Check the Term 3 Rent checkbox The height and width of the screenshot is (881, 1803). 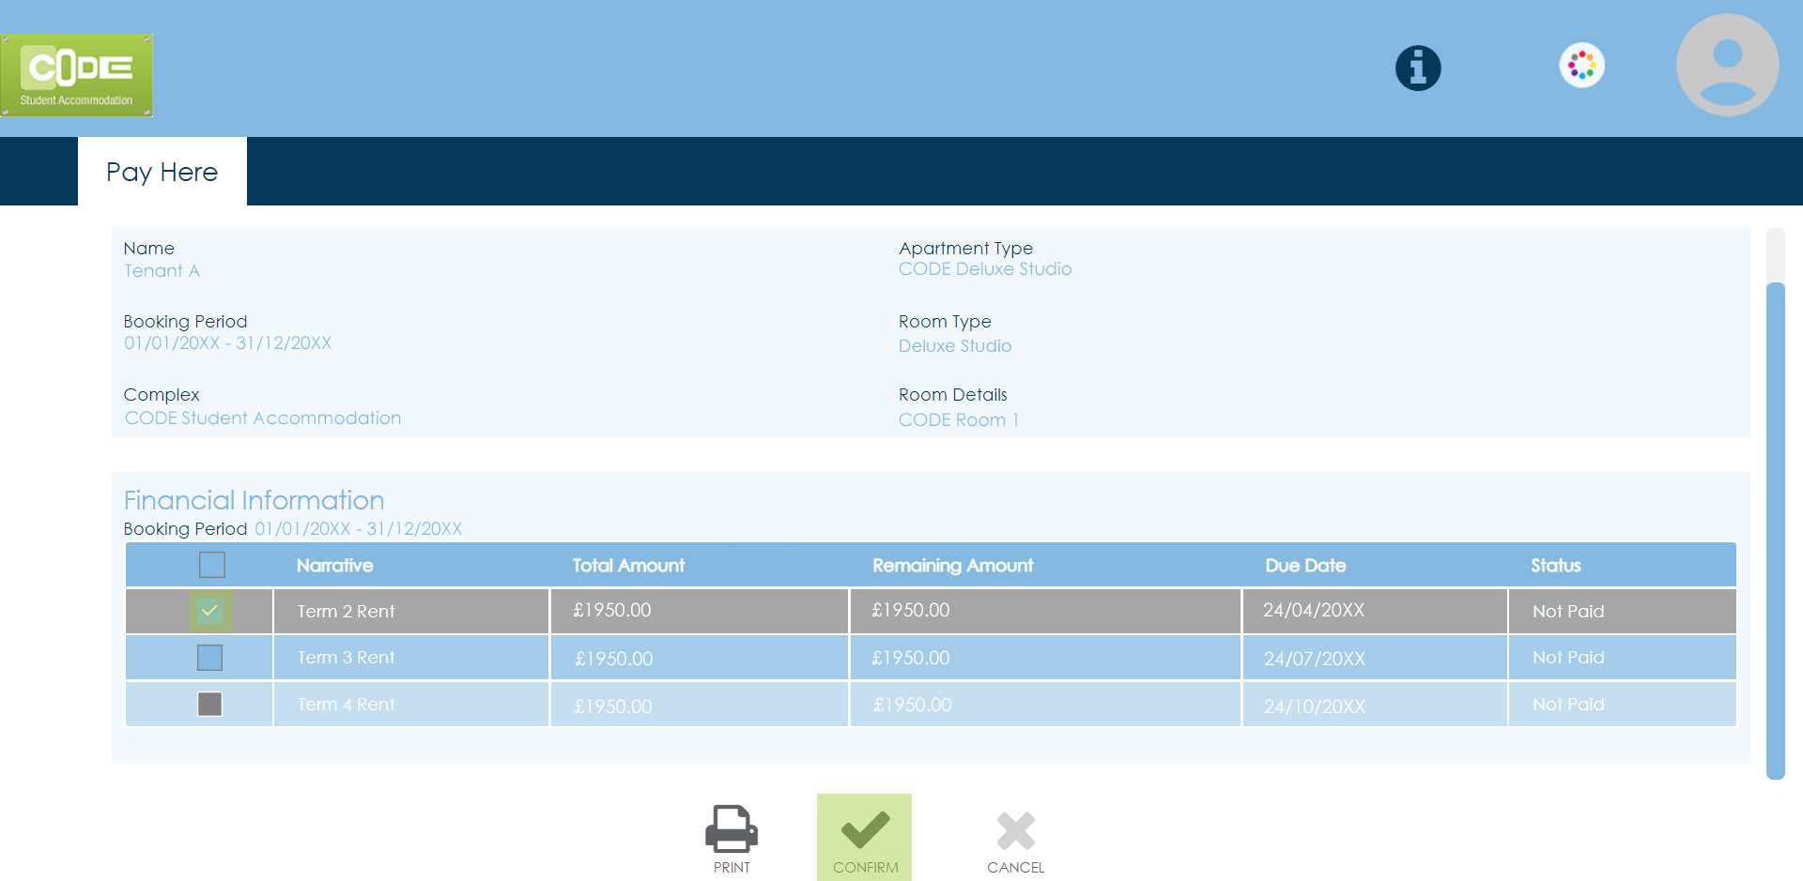pyautogui.click(x=210, y=658)
